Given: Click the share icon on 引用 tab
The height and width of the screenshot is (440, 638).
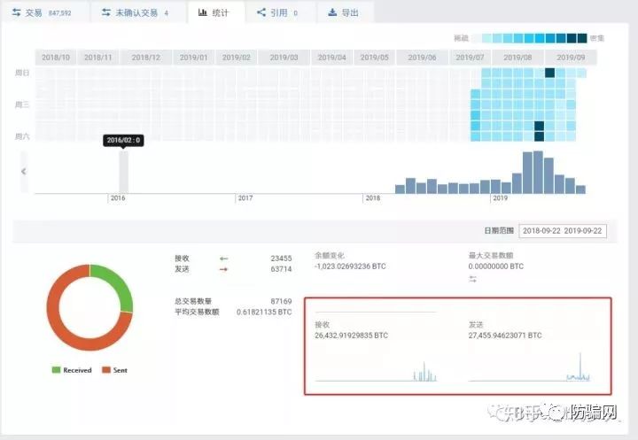Looking at the screenshot, I should pyautogui.click(x=261, y=12).
